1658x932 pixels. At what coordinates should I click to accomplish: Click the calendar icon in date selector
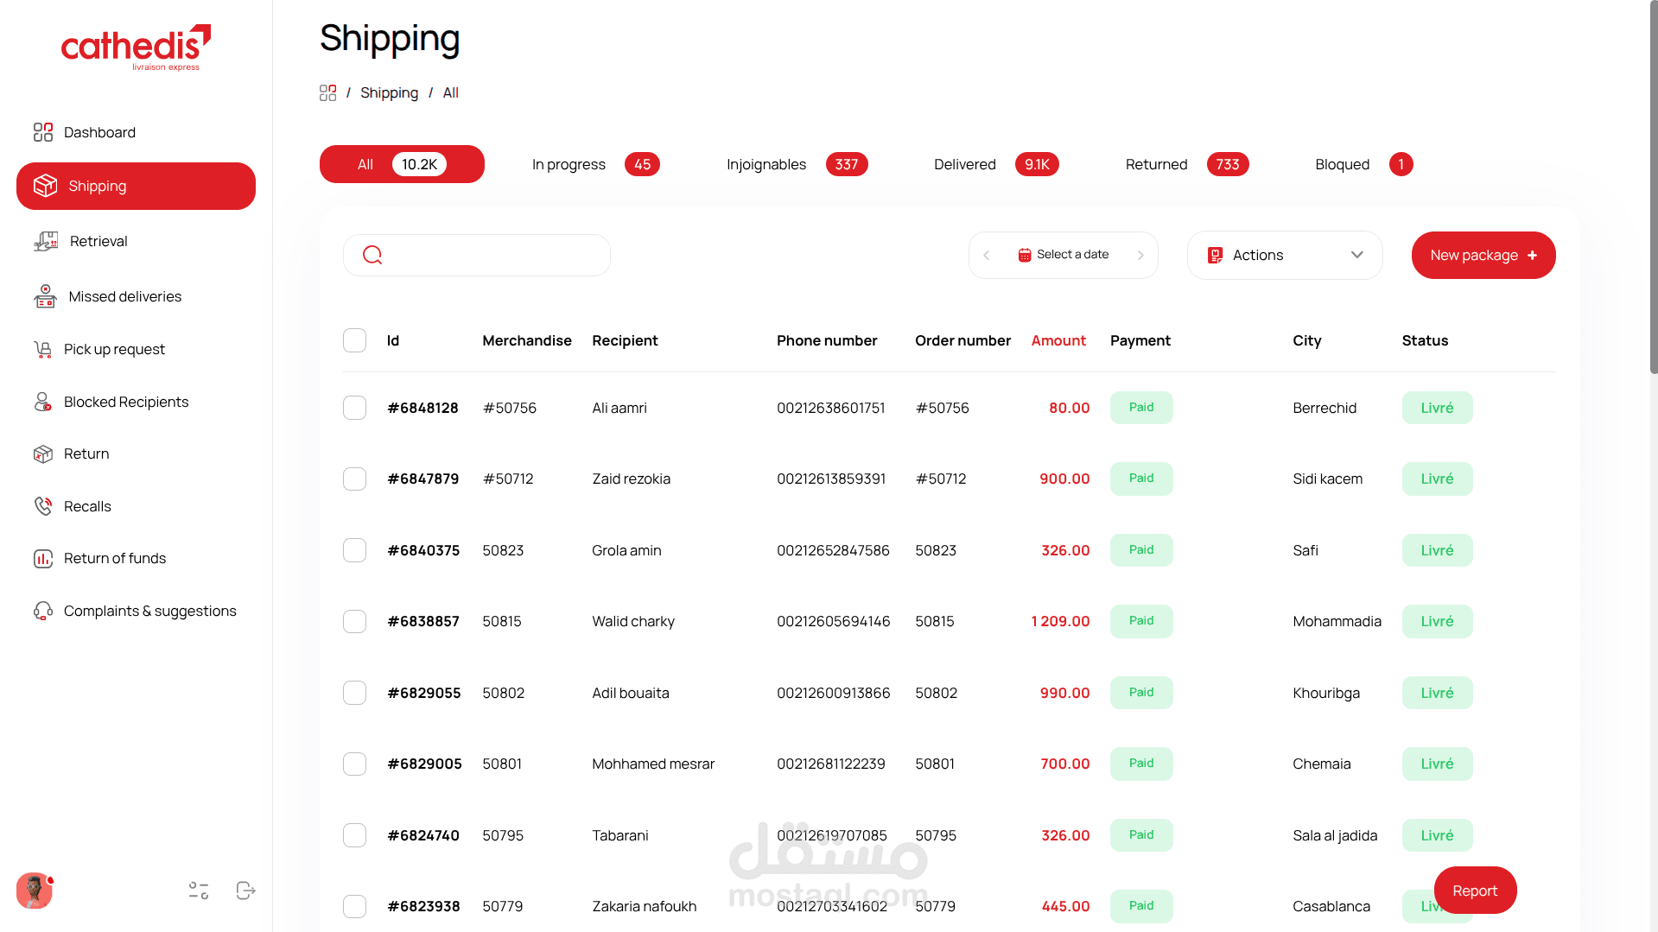coord(1025,255)
